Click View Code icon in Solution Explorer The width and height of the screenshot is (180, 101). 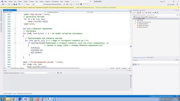pyautogui.click(x=153, y=13)
